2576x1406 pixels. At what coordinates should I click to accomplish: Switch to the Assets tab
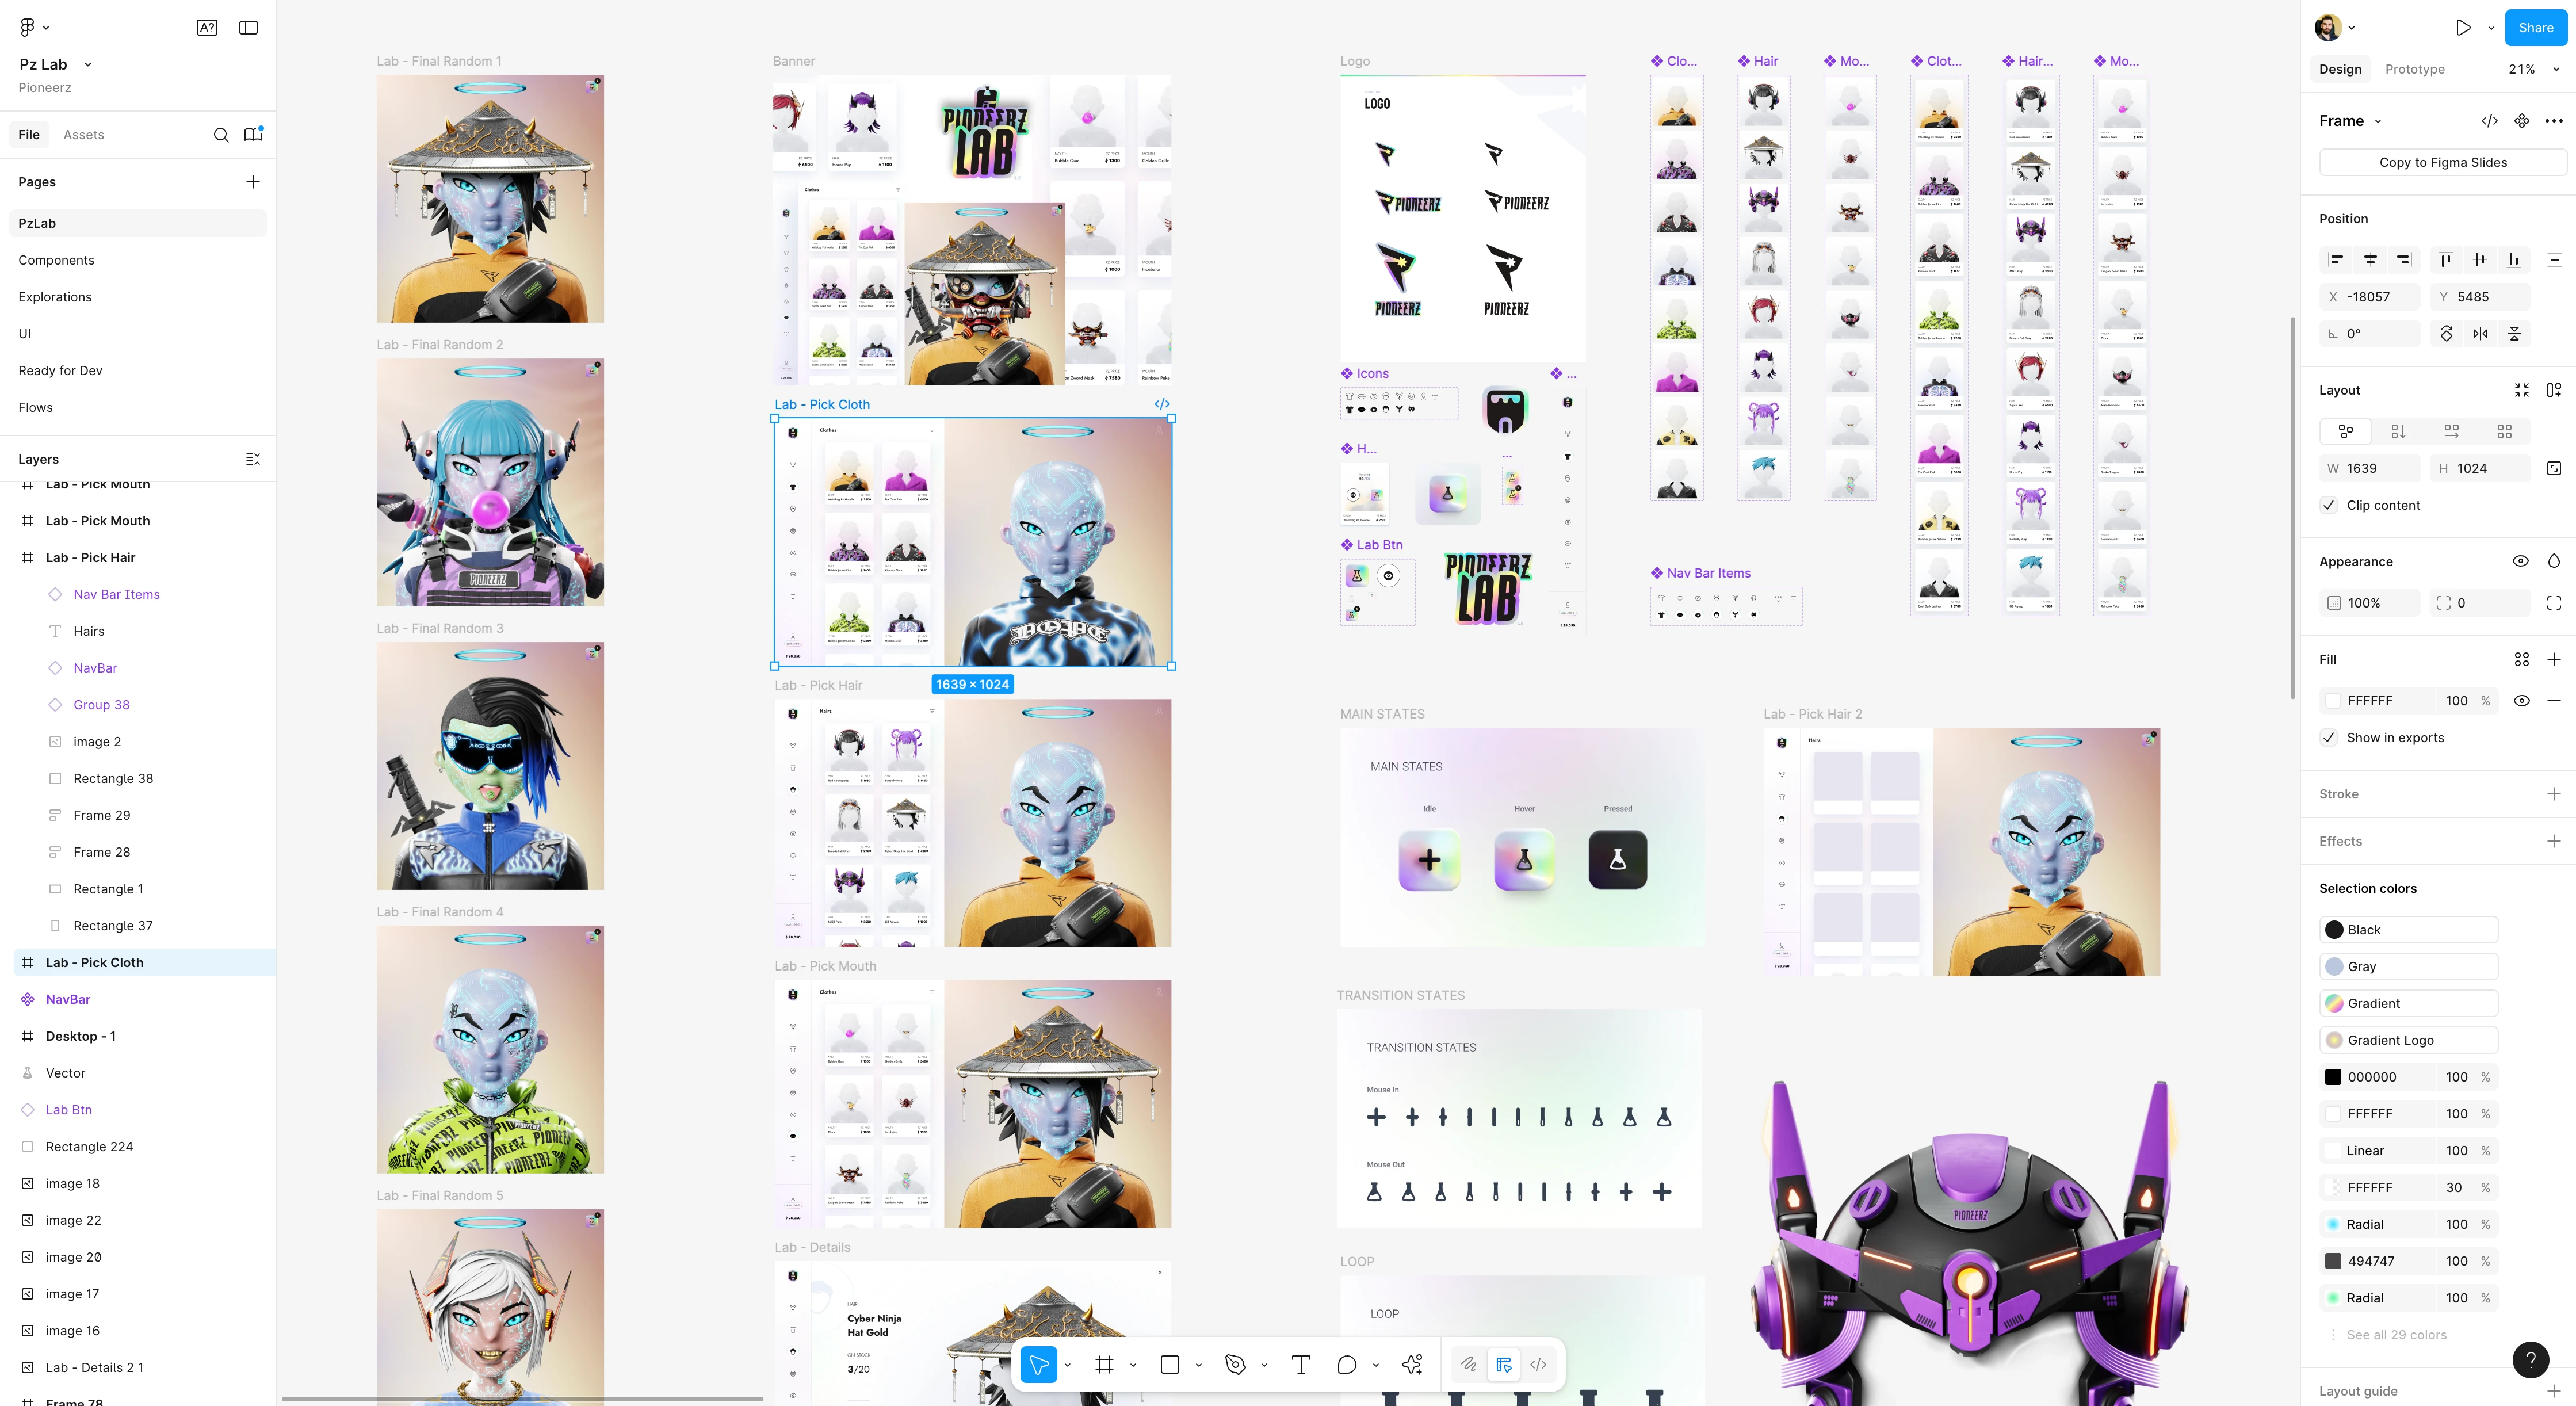point(83,135)
